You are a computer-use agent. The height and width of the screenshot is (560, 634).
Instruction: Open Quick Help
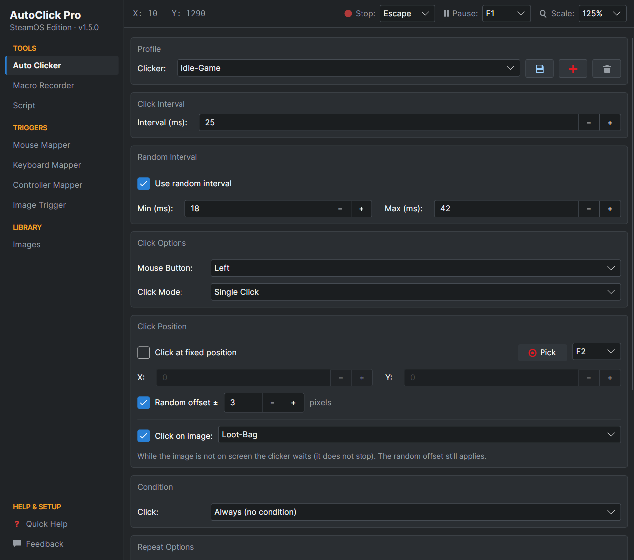(x=62, y=524)
